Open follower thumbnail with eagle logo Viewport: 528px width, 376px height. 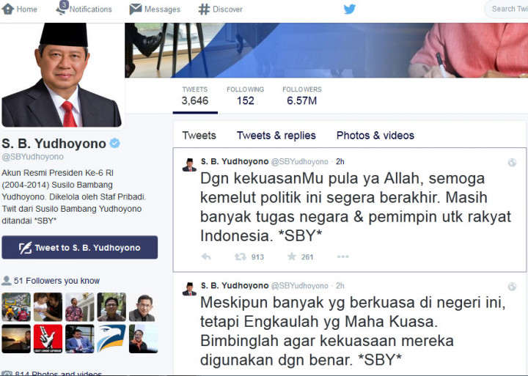(111, 339)
